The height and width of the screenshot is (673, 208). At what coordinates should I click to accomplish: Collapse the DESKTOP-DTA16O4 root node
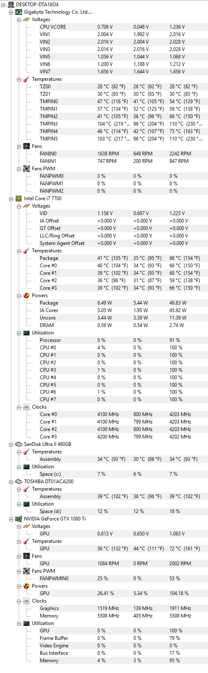click(3, 5)
